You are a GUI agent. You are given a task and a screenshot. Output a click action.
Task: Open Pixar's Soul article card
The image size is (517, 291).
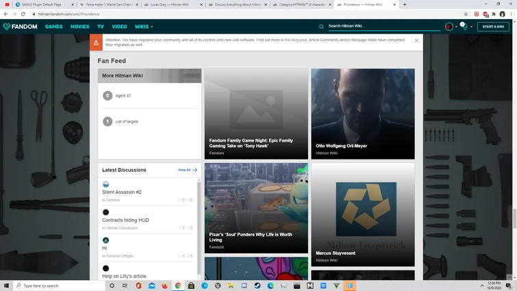coord(256,208)
